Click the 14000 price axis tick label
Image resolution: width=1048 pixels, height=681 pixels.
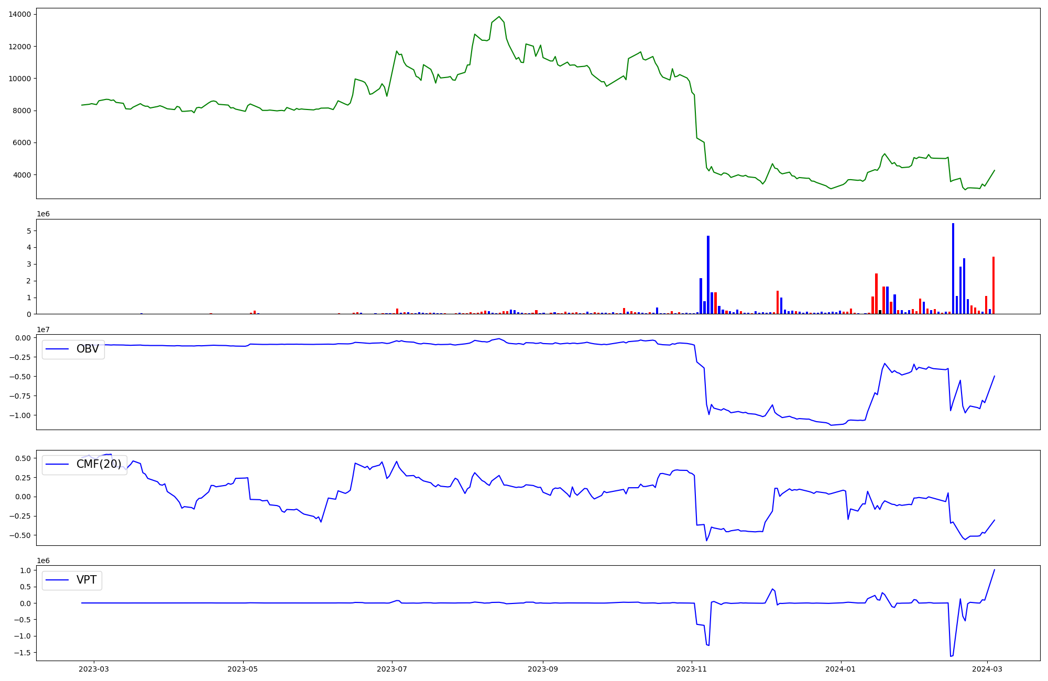tap(20, 14)
